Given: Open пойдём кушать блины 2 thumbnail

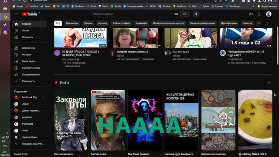Looking at the screenshot, I should 136,38.
